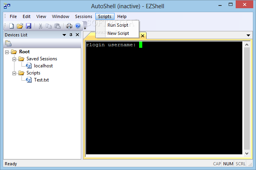The width and height of the screenshot is (256, 170).
Task: Choose New Script from menu
Action: (x=117, y=33)
